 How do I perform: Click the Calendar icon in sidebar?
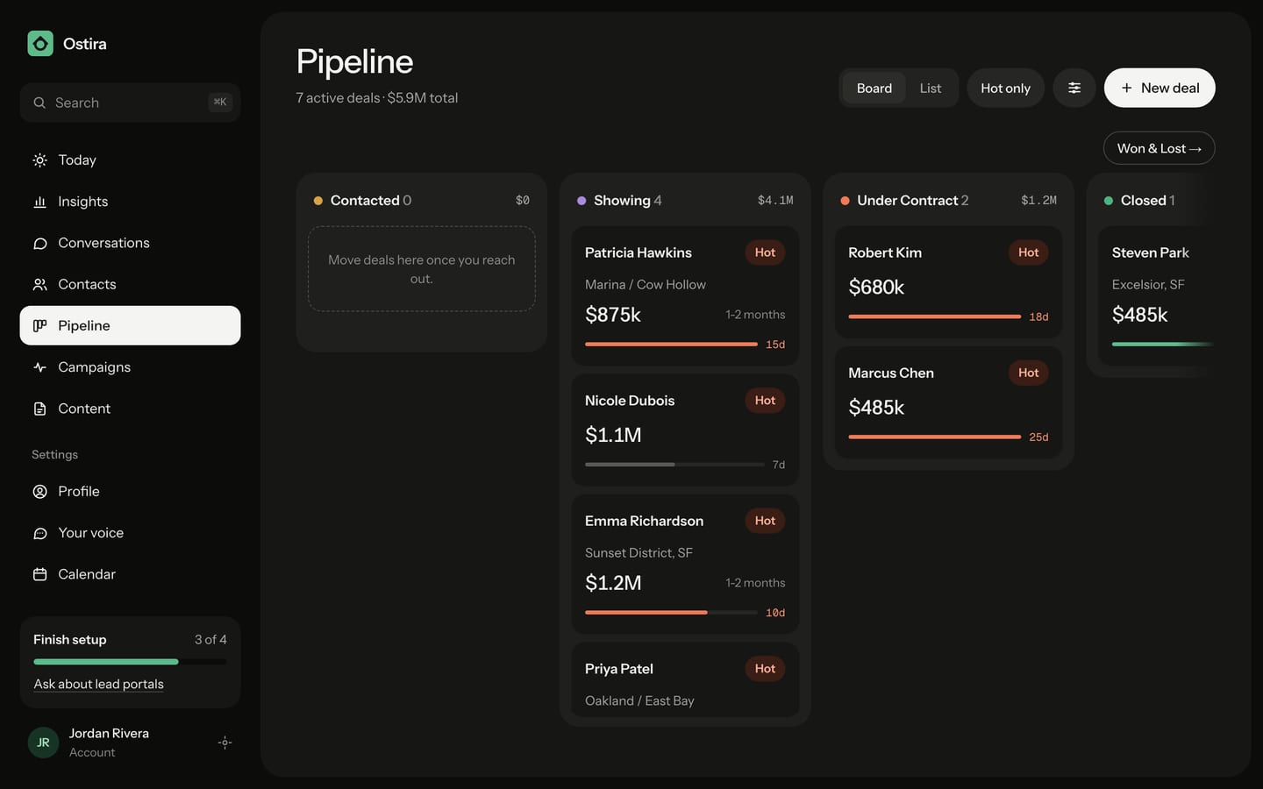pyautogui.click(x=39, y=574)
